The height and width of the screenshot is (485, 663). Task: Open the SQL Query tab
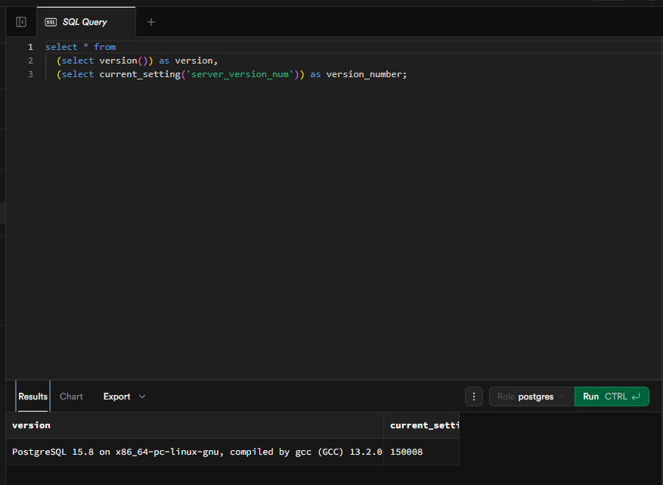tap(86, 22)
